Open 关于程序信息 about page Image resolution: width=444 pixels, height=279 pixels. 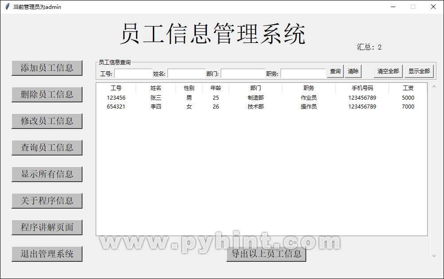click(x=47, y=201)
